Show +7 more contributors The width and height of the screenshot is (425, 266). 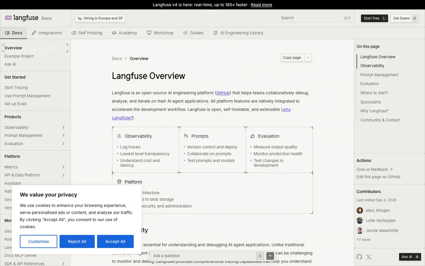[x=363, y=240]
